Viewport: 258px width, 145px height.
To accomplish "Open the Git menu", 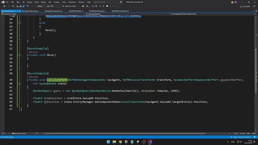I will point(23,2).
